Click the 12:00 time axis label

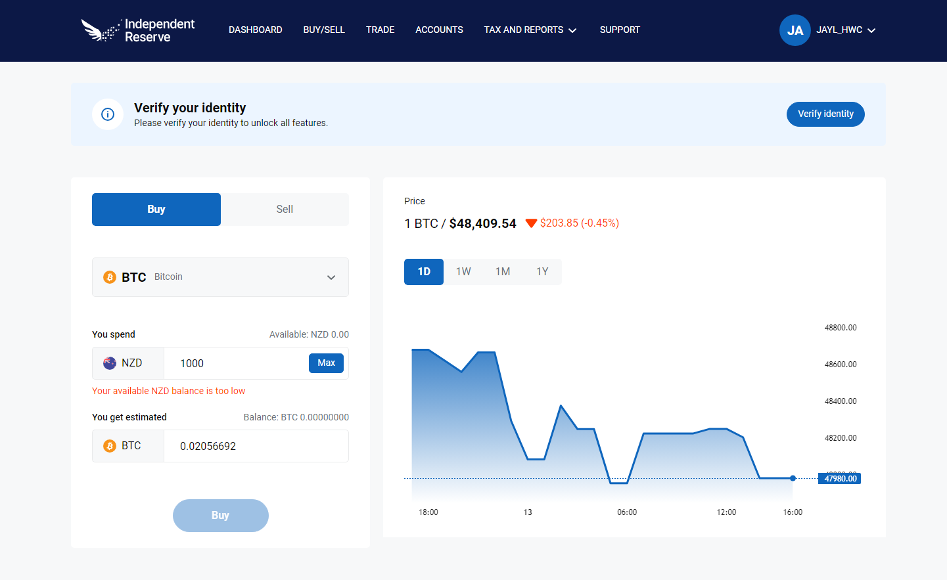(x=726, y=512)
